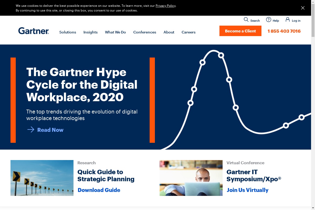The image size is (315, 210).
Task: Click the Quick Guide to Strategic Planning title
Action: pyautogui.click(x=106, y=175)
